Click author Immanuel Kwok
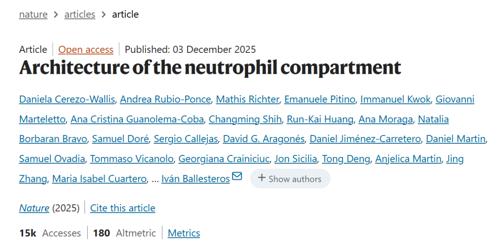This screenshot has height=249, width=501. pyautogui.click(x=396, y=99)
